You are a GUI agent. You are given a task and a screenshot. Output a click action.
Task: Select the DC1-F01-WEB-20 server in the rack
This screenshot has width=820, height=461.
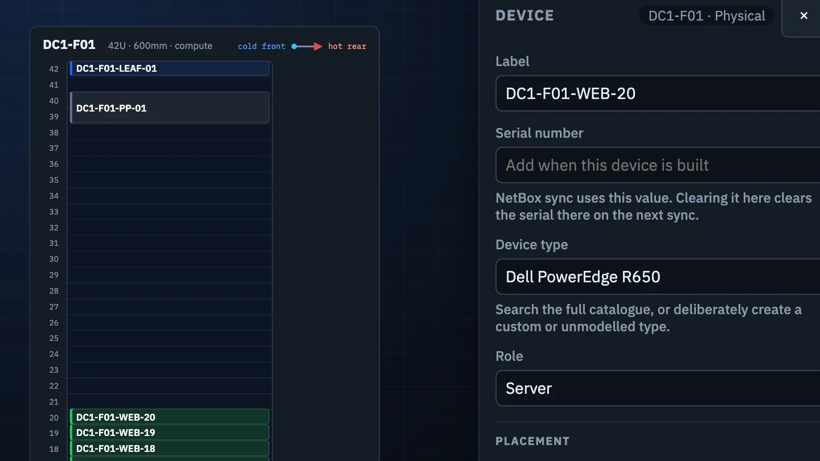170,417
